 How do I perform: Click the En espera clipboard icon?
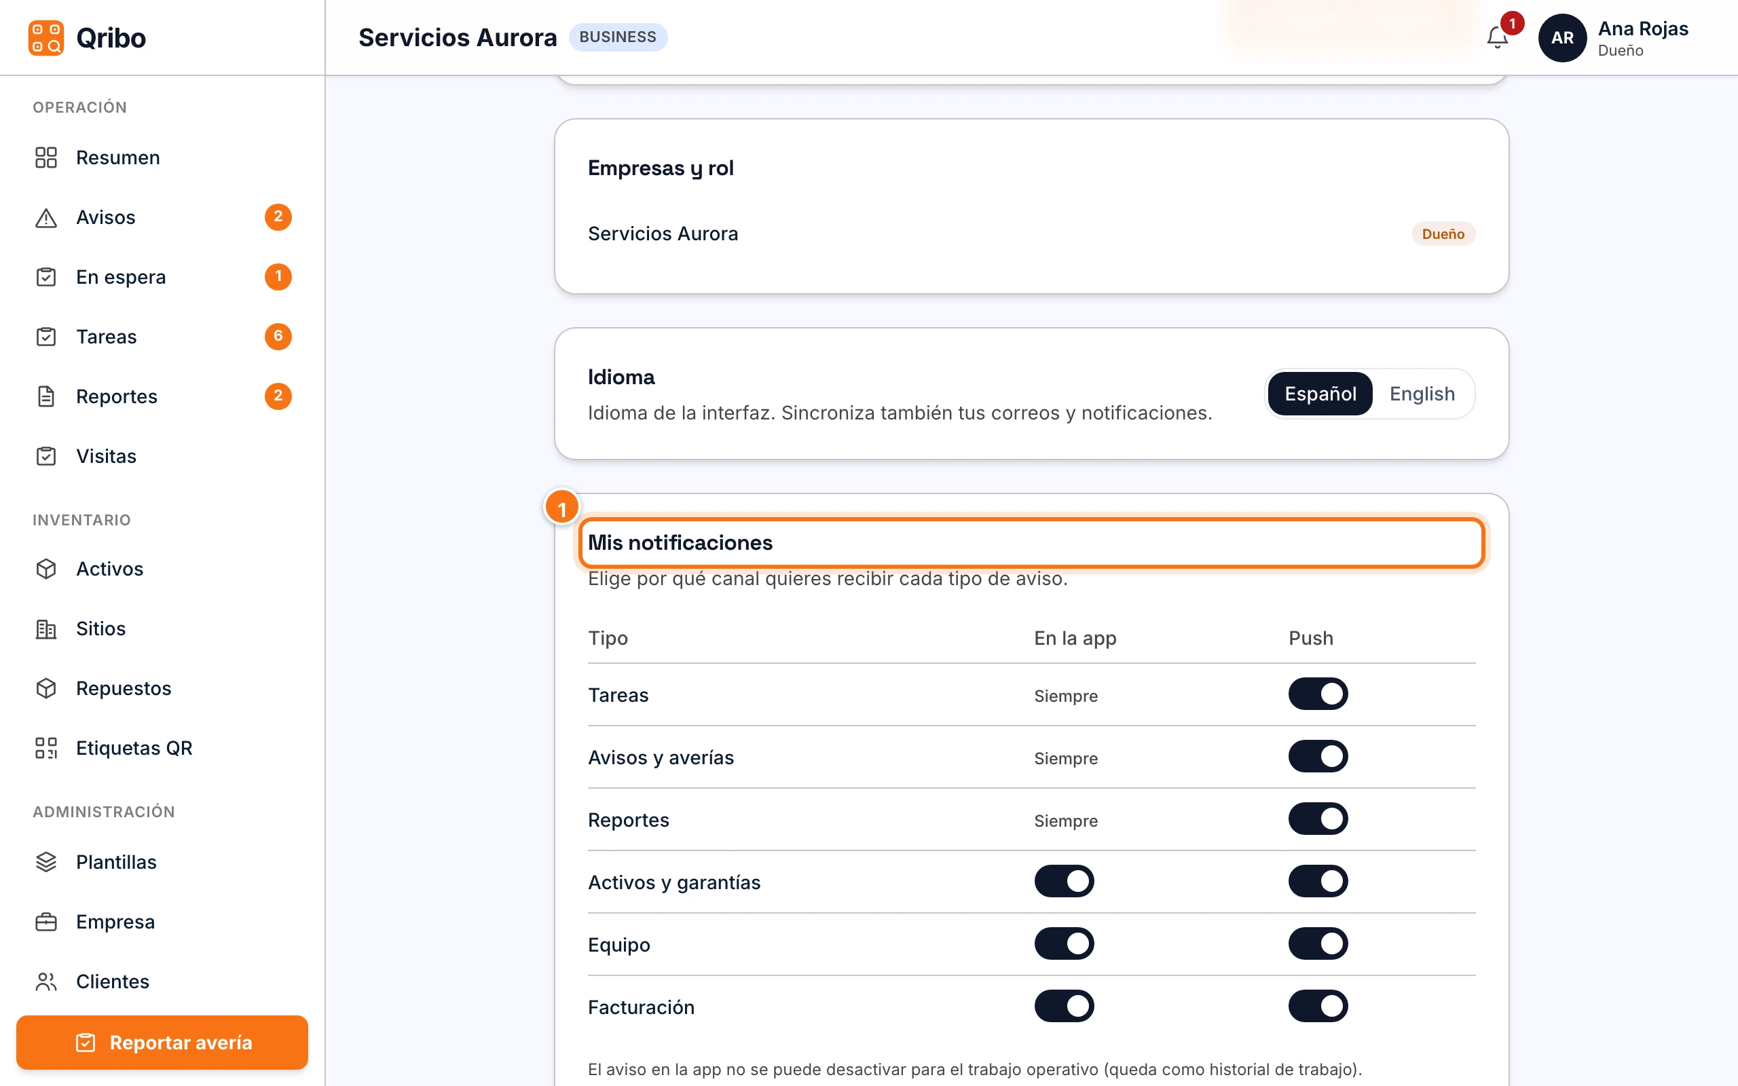pyautogui.click(x=46, y=277)
